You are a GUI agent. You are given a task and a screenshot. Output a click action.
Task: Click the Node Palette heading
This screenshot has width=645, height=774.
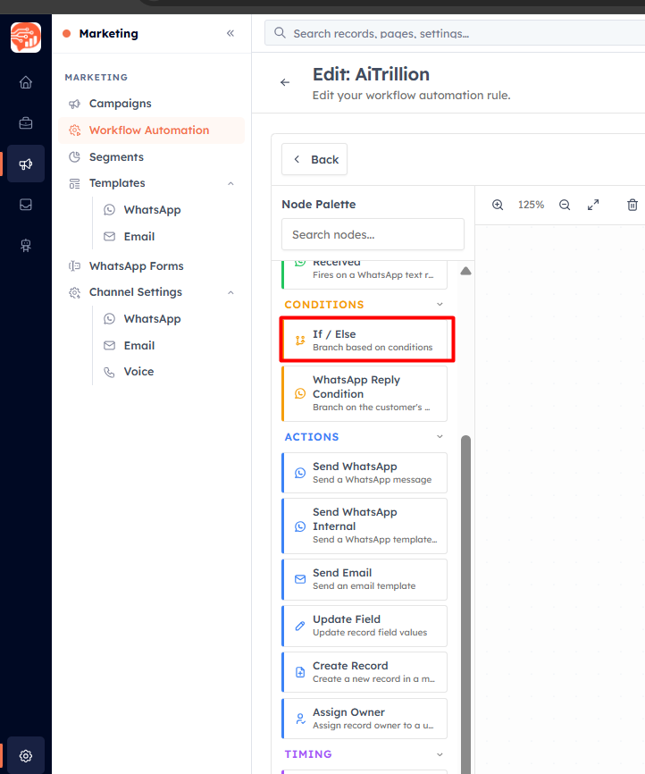point(319,205)
